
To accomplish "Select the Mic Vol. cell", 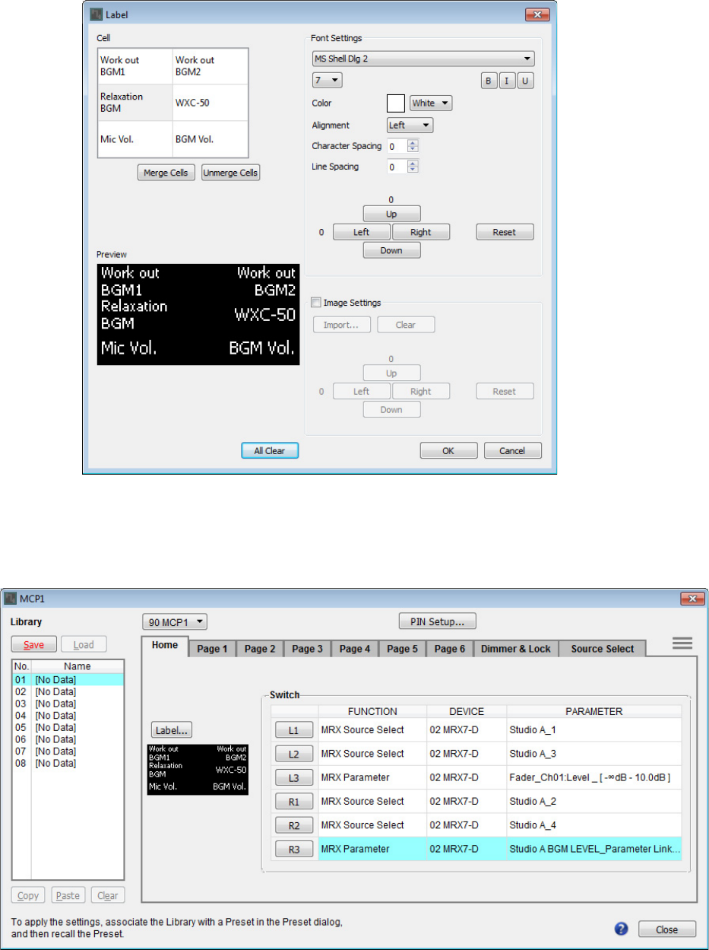I will coord(136,139).
